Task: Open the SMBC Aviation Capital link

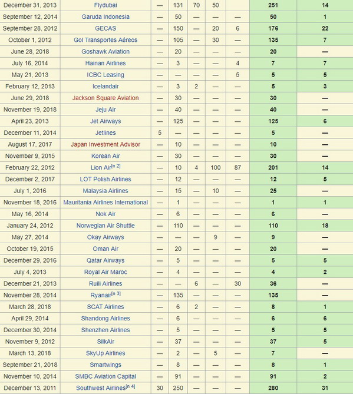Action: [105, 376]
